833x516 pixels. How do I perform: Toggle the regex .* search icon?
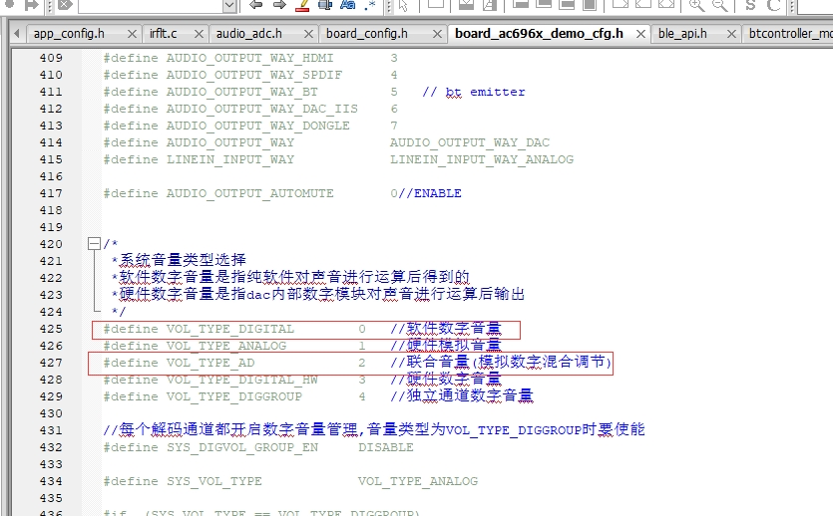[370, 5]
